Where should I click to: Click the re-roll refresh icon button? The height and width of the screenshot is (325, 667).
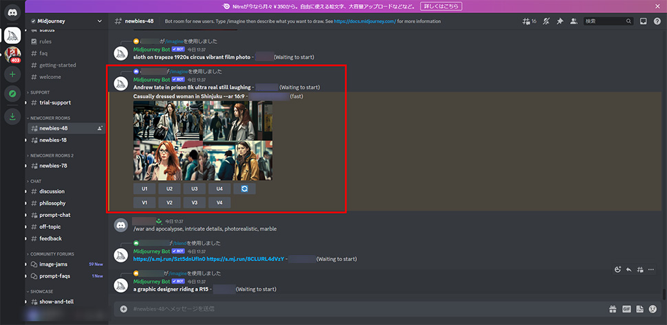tap(245, 189)
